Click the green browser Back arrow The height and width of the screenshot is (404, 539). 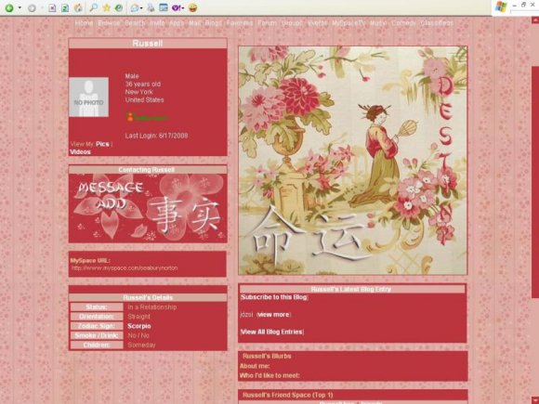(9, 8)
